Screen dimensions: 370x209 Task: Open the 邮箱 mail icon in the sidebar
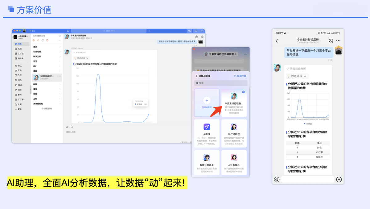[18, 94]
